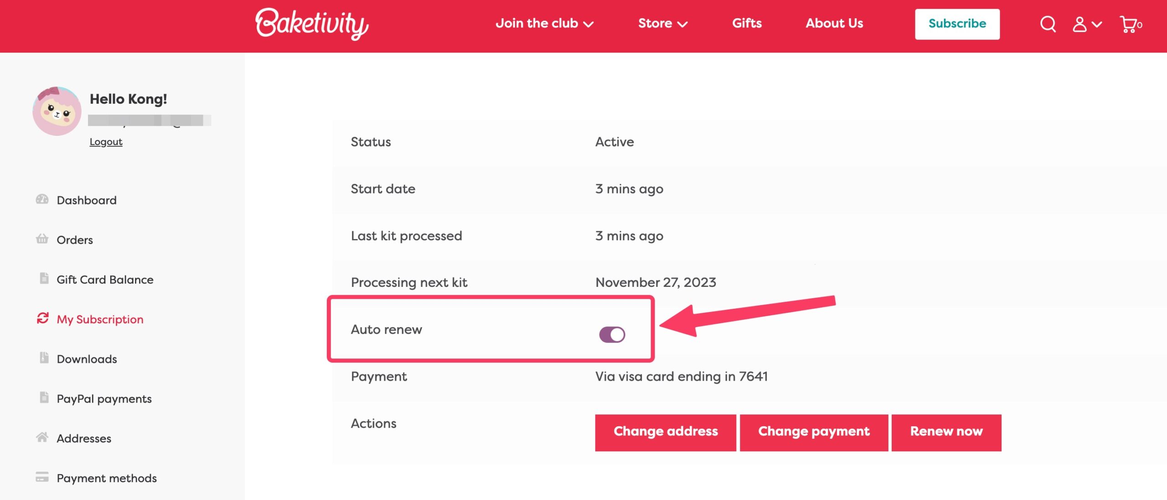
Task: Click the Orders basket icon
Action: pos(42,239)
